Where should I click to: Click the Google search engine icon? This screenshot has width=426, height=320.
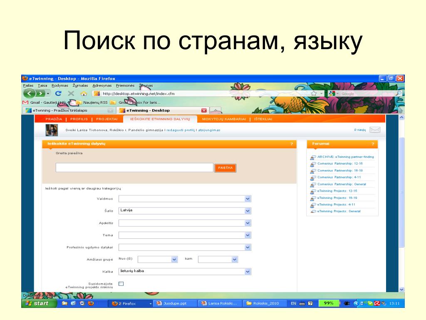click(x=332, y=93)
